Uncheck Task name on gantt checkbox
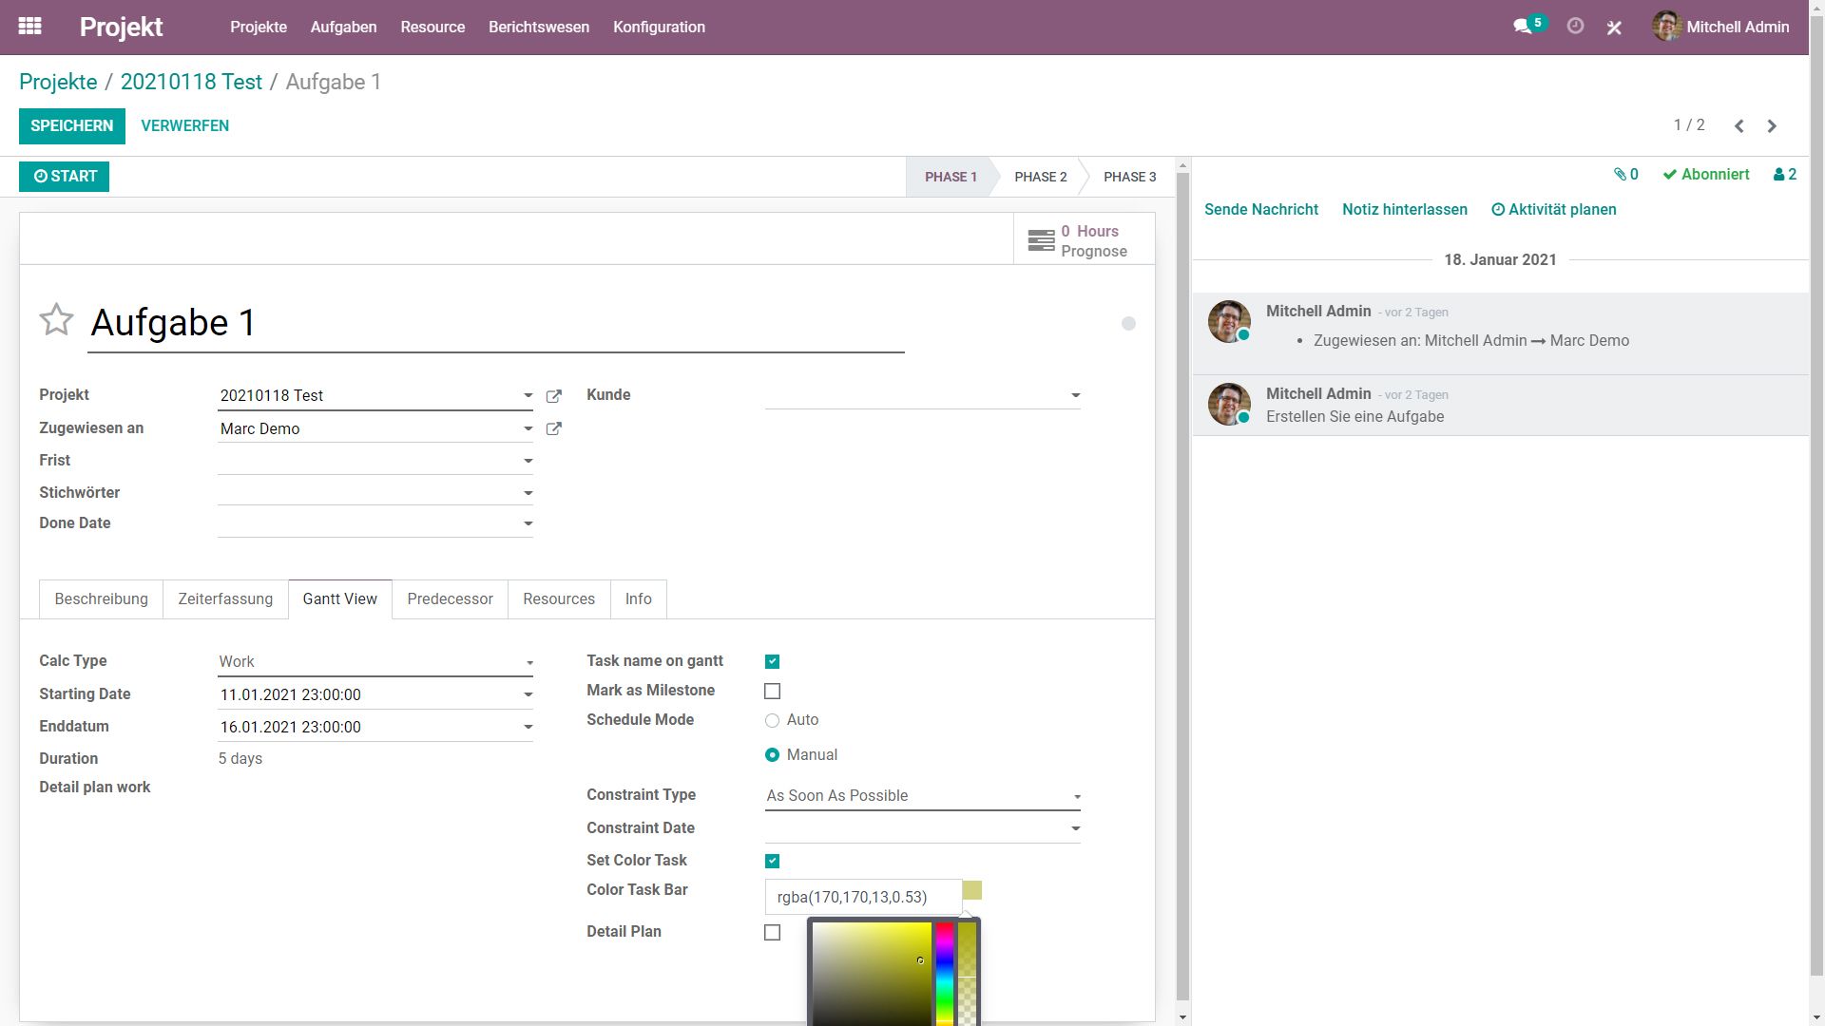 point(772,661)
